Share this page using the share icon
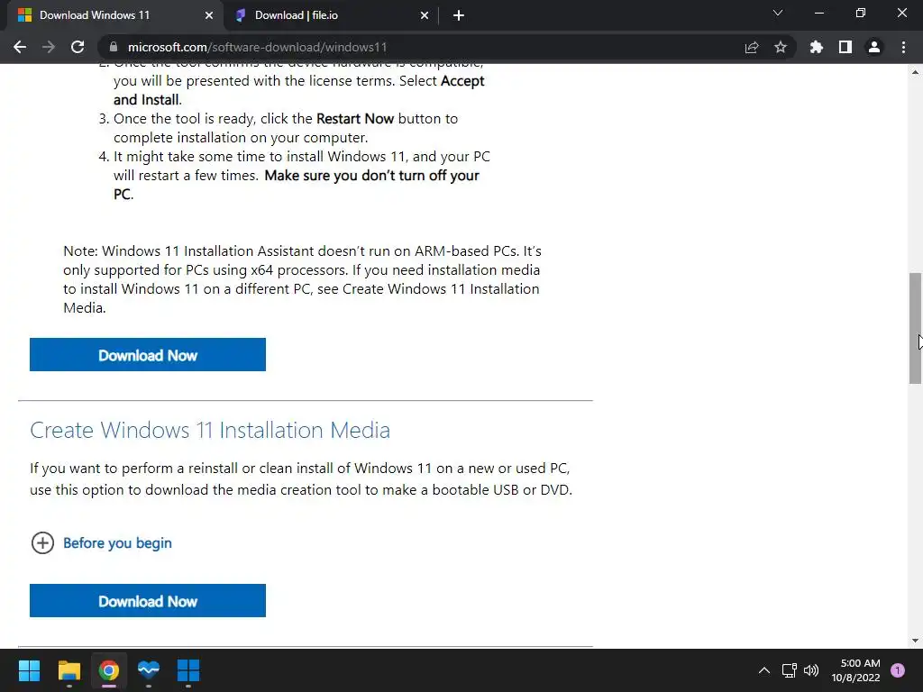The width and height of the screenshot is (923, 692). [x=752, y=47]
